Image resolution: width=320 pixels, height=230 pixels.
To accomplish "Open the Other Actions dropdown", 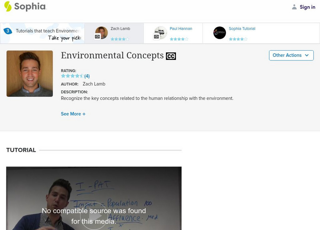I will pos(291,55).
